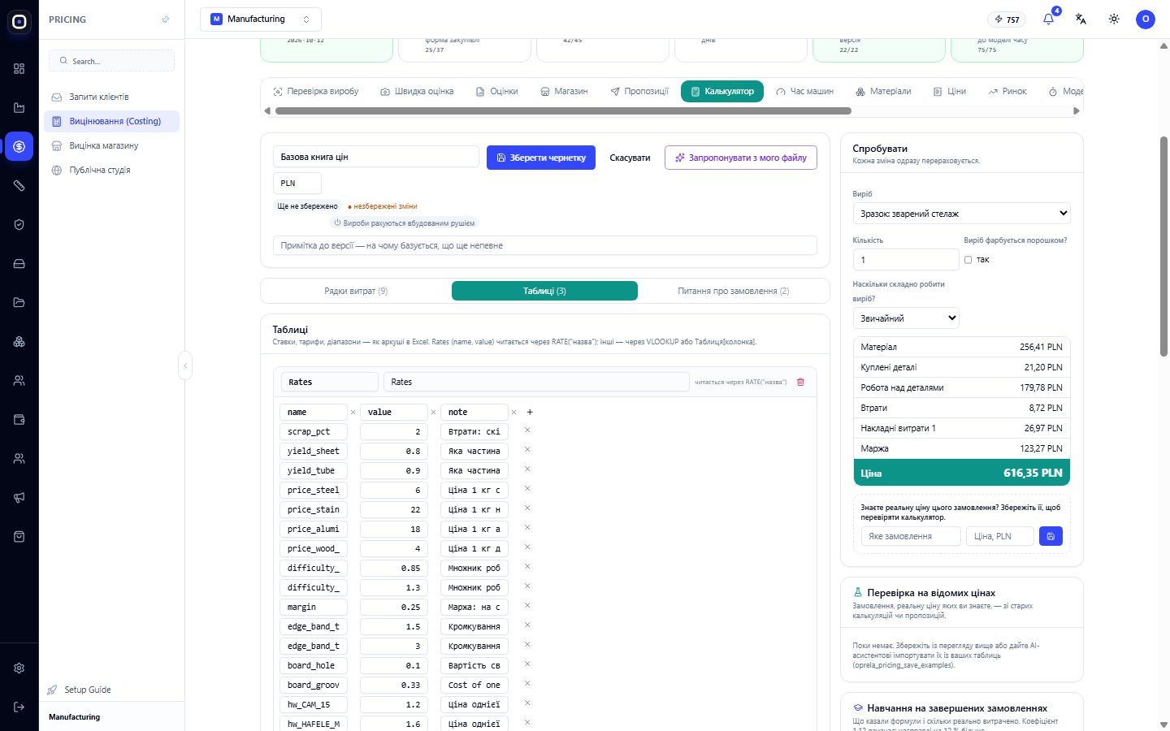The image size is (1170, 731).
Task: Click the logout icon in sidebar
Action: click(19, 707)
